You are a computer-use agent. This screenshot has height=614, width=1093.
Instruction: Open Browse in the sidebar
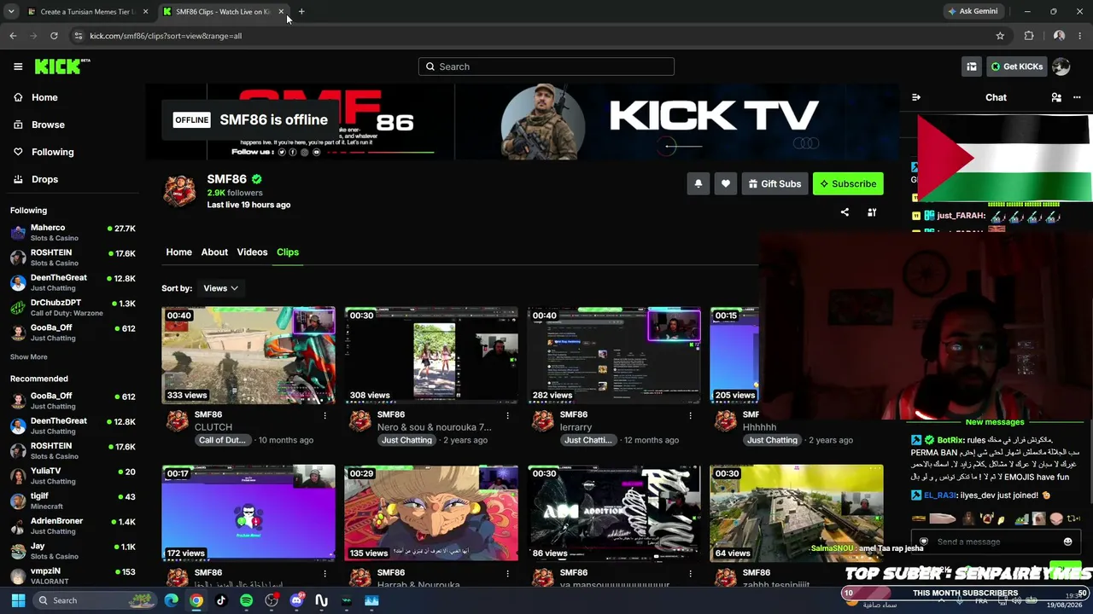[48, 125]
